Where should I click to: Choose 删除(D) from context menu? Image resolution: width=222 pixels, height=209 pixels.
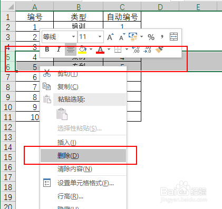83,155
